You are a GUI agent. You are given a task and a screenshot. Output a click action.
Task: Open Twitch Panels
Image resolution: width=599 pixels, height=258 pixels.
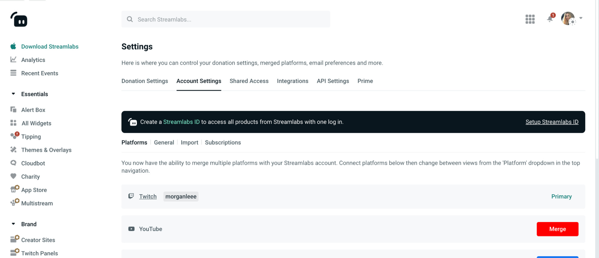click(39, 253)
